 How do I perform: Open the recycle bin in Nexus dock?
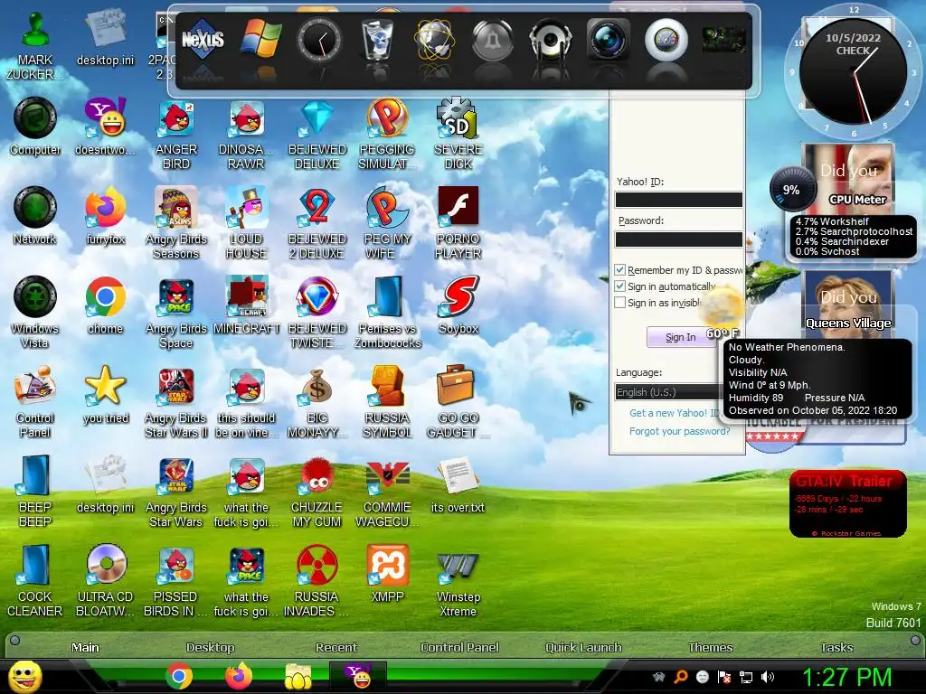coord(377,40)
